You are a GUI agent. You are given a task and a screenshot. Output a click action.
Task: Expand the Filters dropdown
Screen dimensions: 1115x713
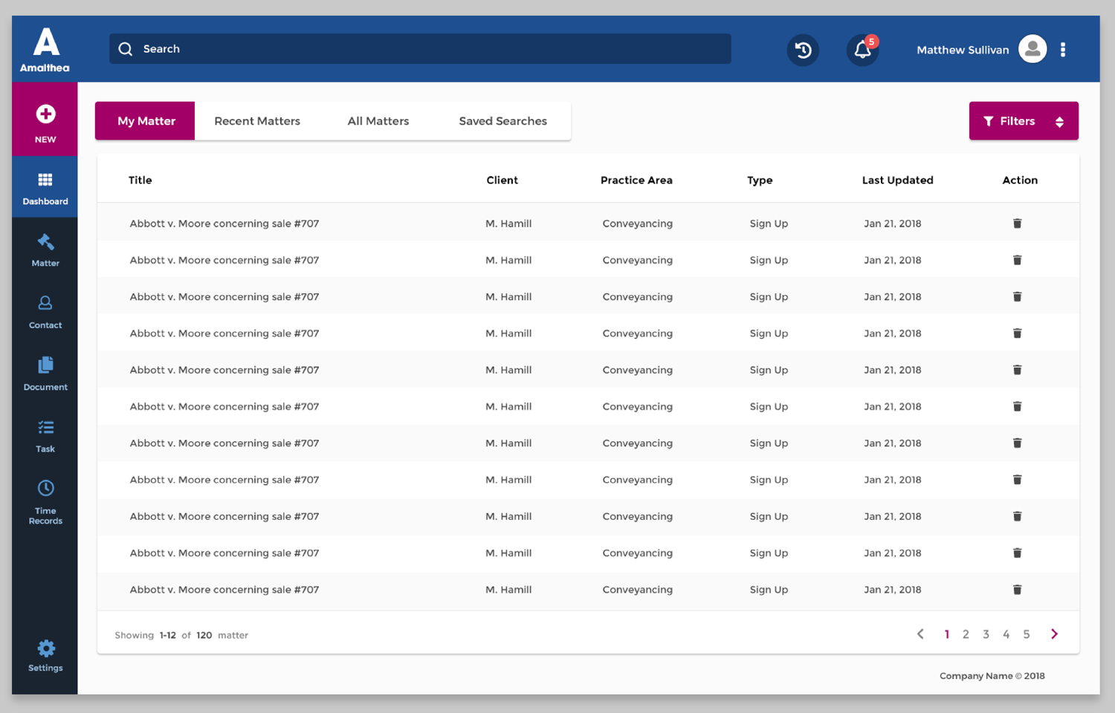1024,121
